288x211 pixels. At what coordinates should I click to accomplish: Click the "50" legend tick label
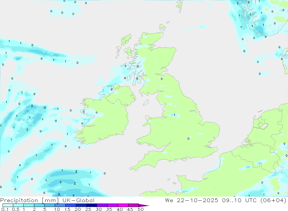(141, 209)
